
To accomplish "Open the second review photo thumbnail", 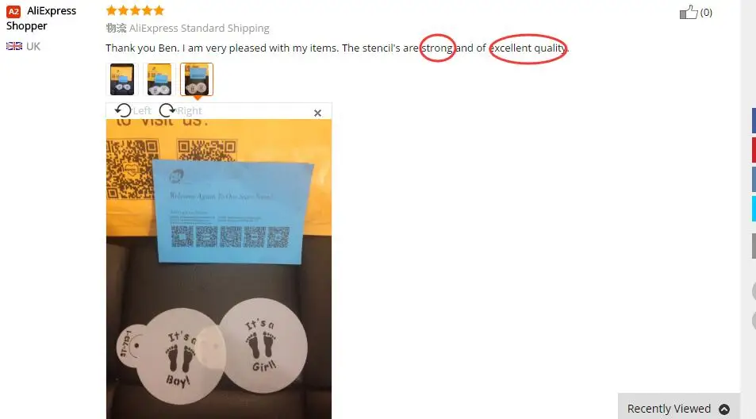I will [159, 79].
